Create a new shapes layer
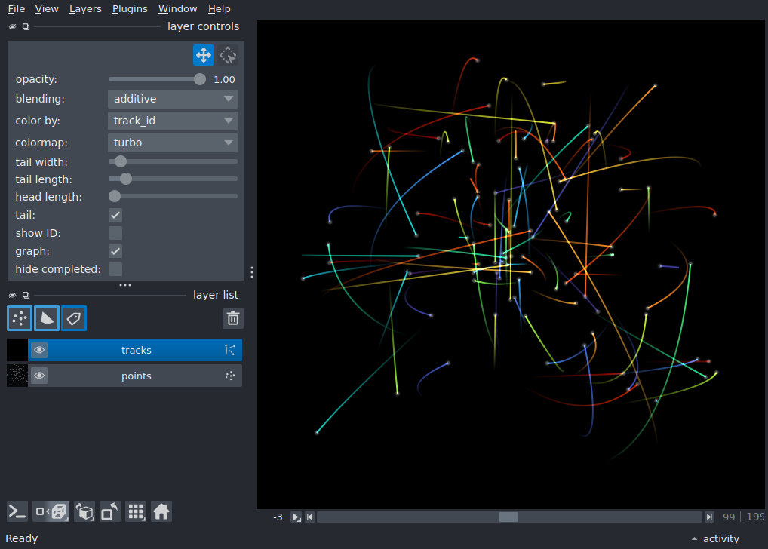768x549 pixels. 47,318
